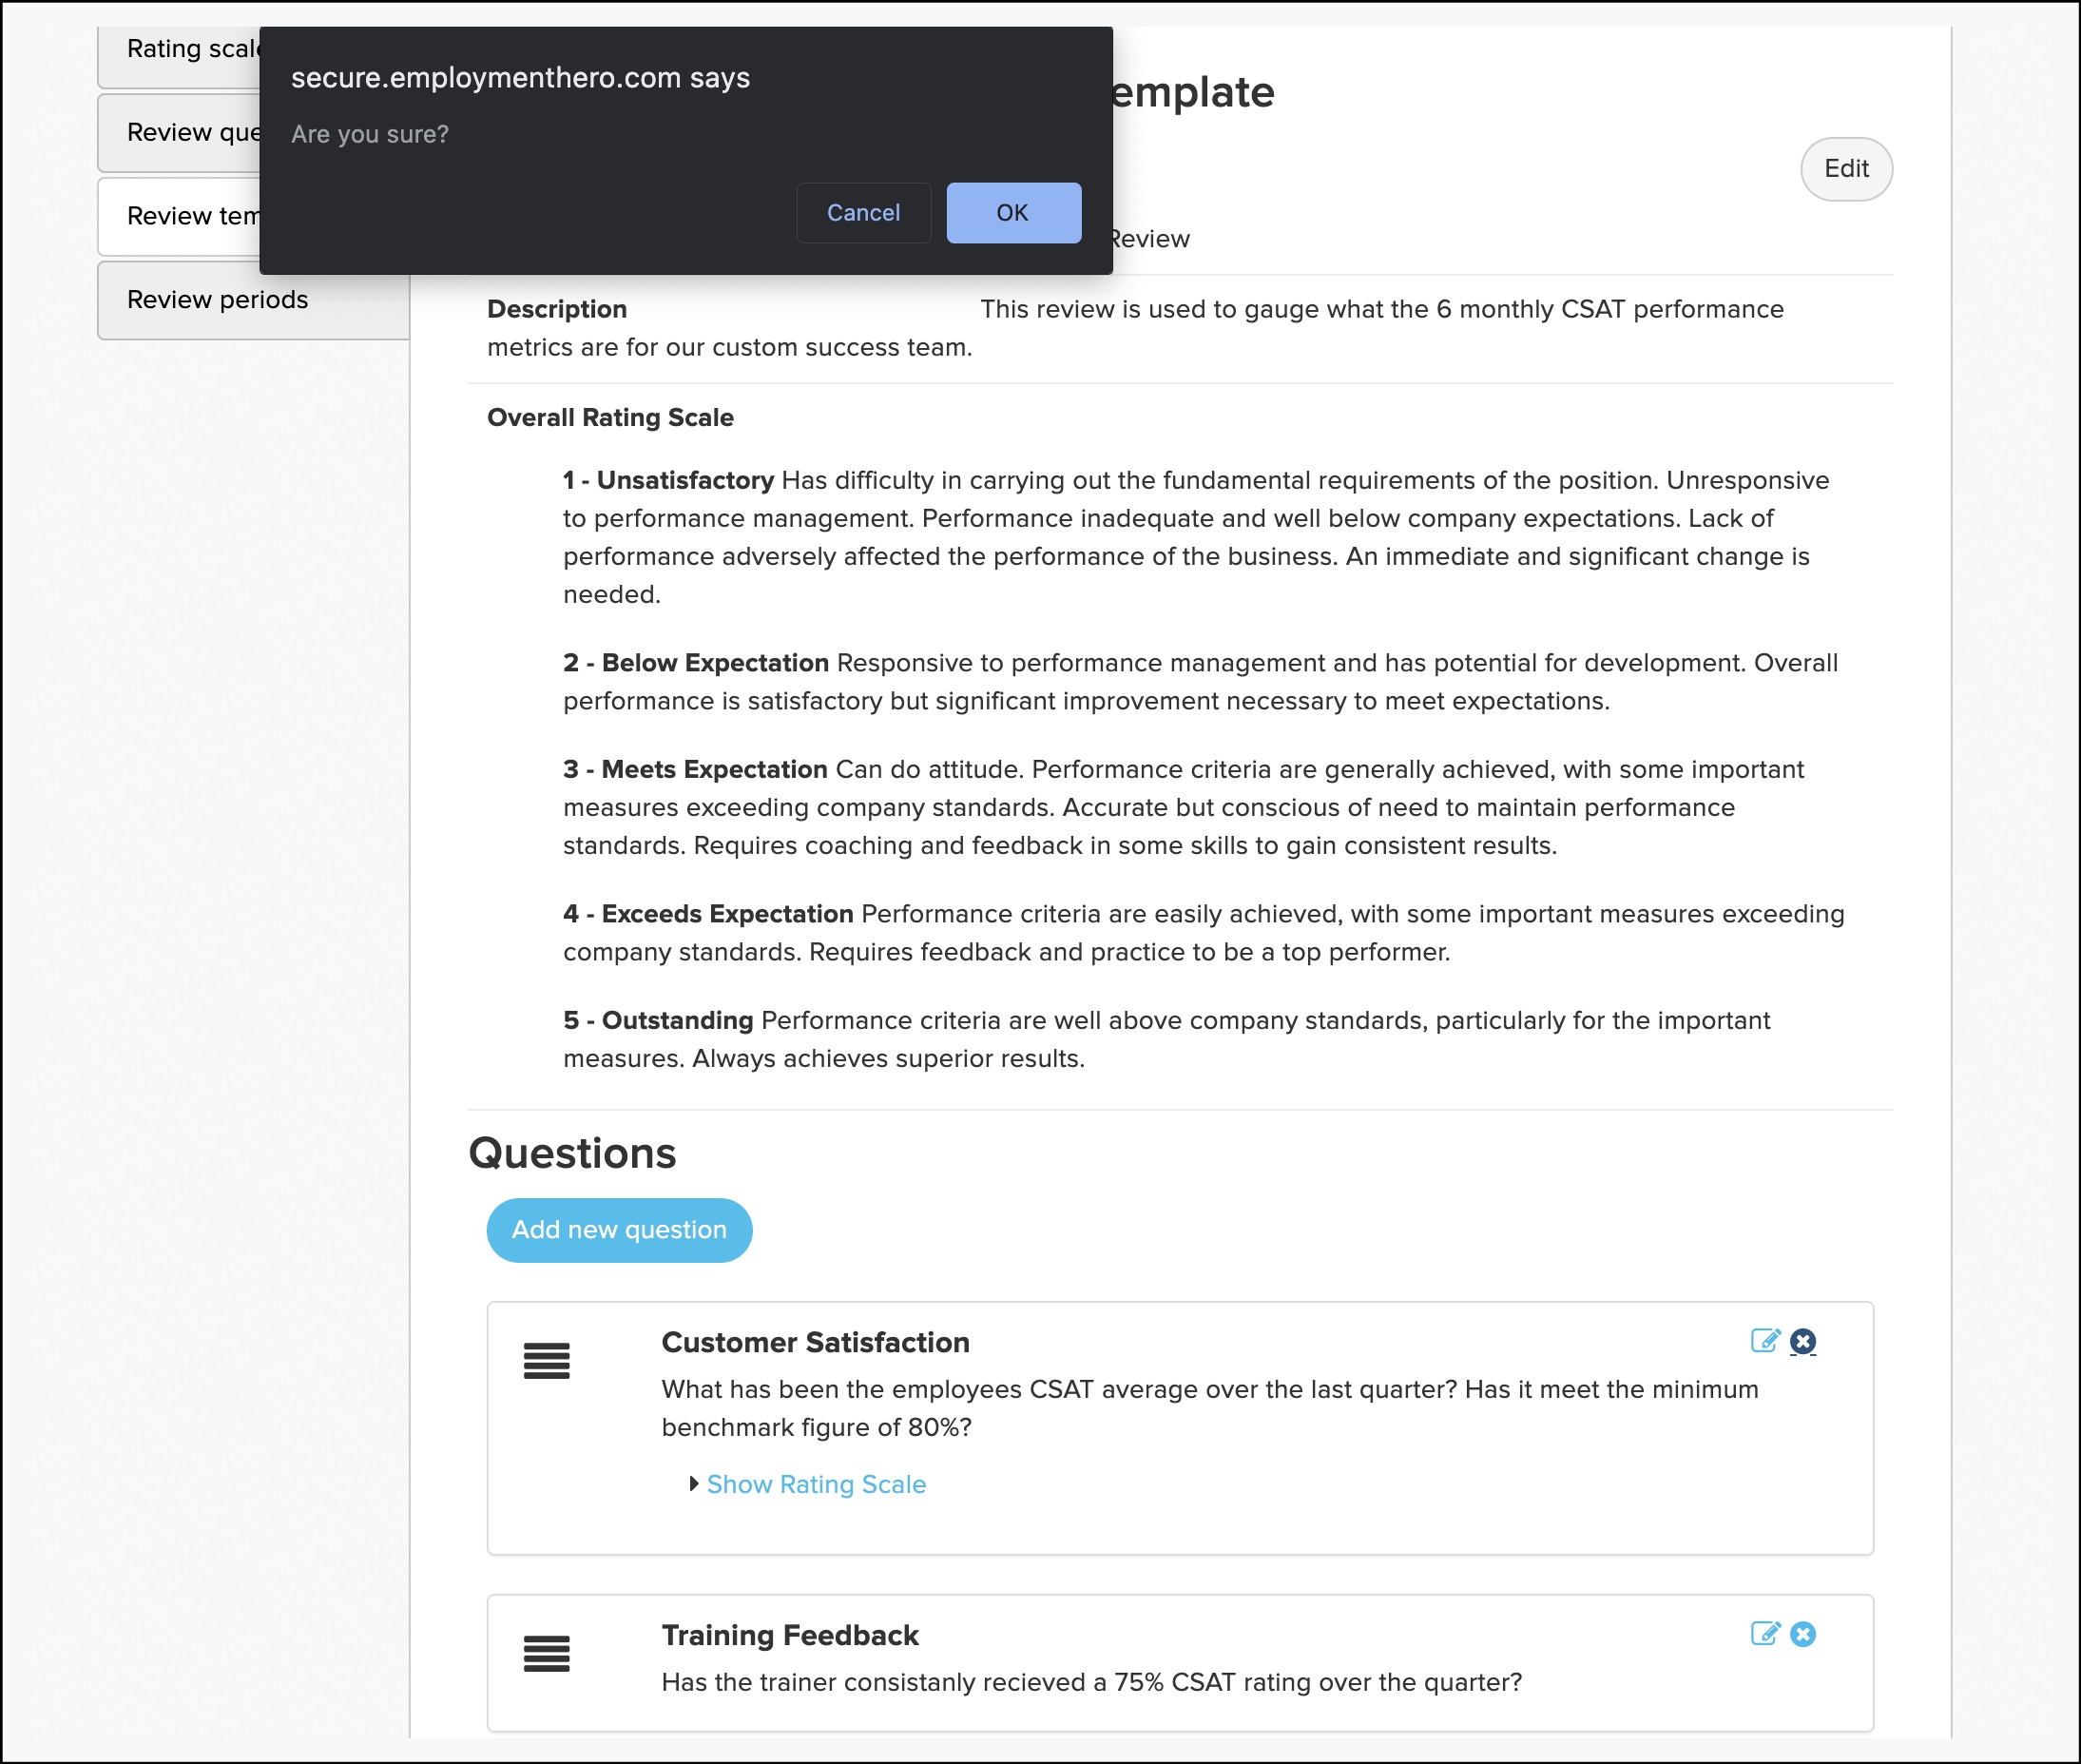Image resolution: width=2081 pixels, height=1764 pixels.
Task: Cancel the "Are you sure?" dialog
Action: point(862,213)
